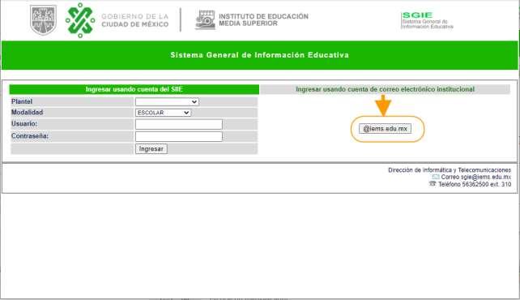
Task: Expand the Modalidad dropdown showing ESCOLAR
Action: click(x=163, y=113)
